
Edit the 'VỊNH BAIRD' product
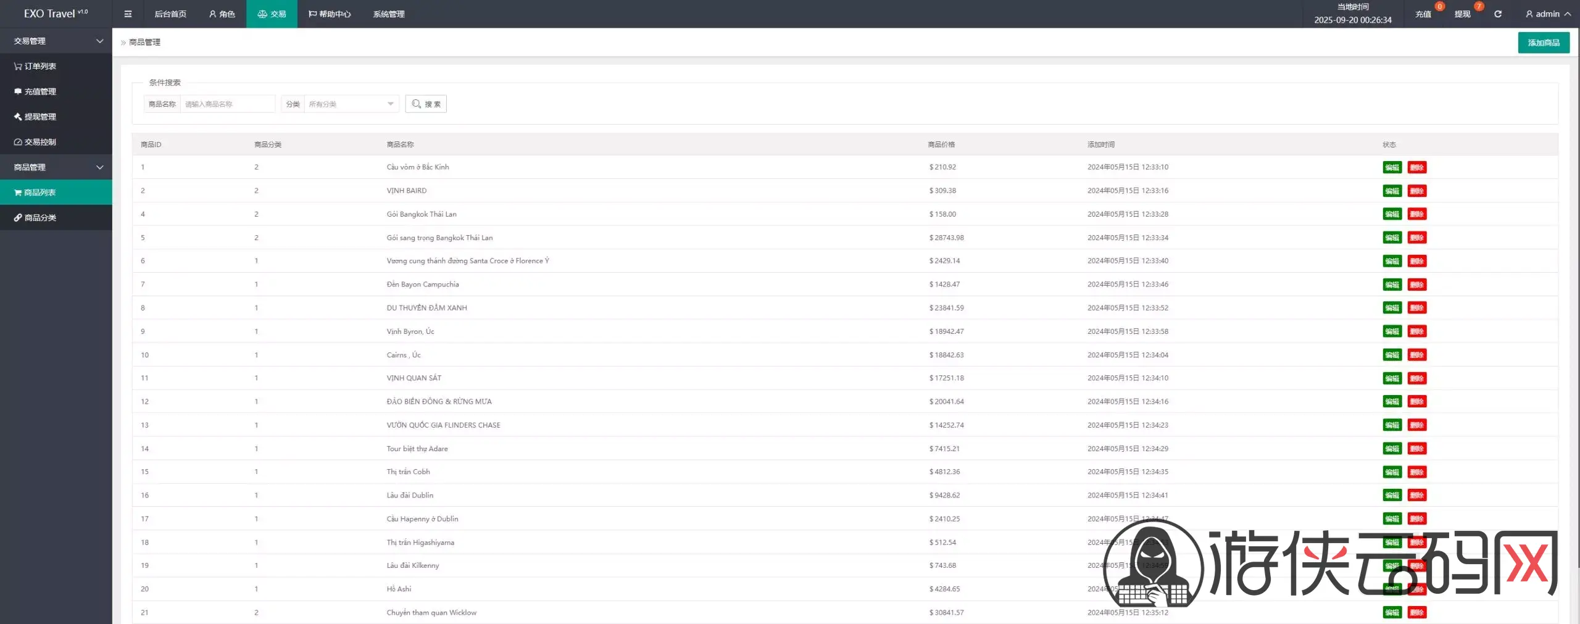(1392, 191)
